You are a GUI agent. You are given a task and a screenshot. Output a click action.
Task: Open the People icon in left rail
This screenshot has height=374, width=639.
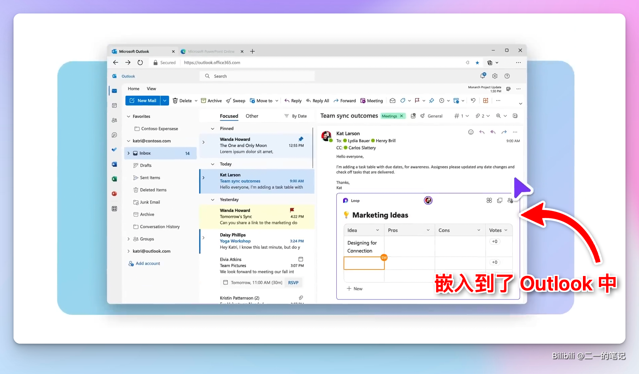click(114, 120)
